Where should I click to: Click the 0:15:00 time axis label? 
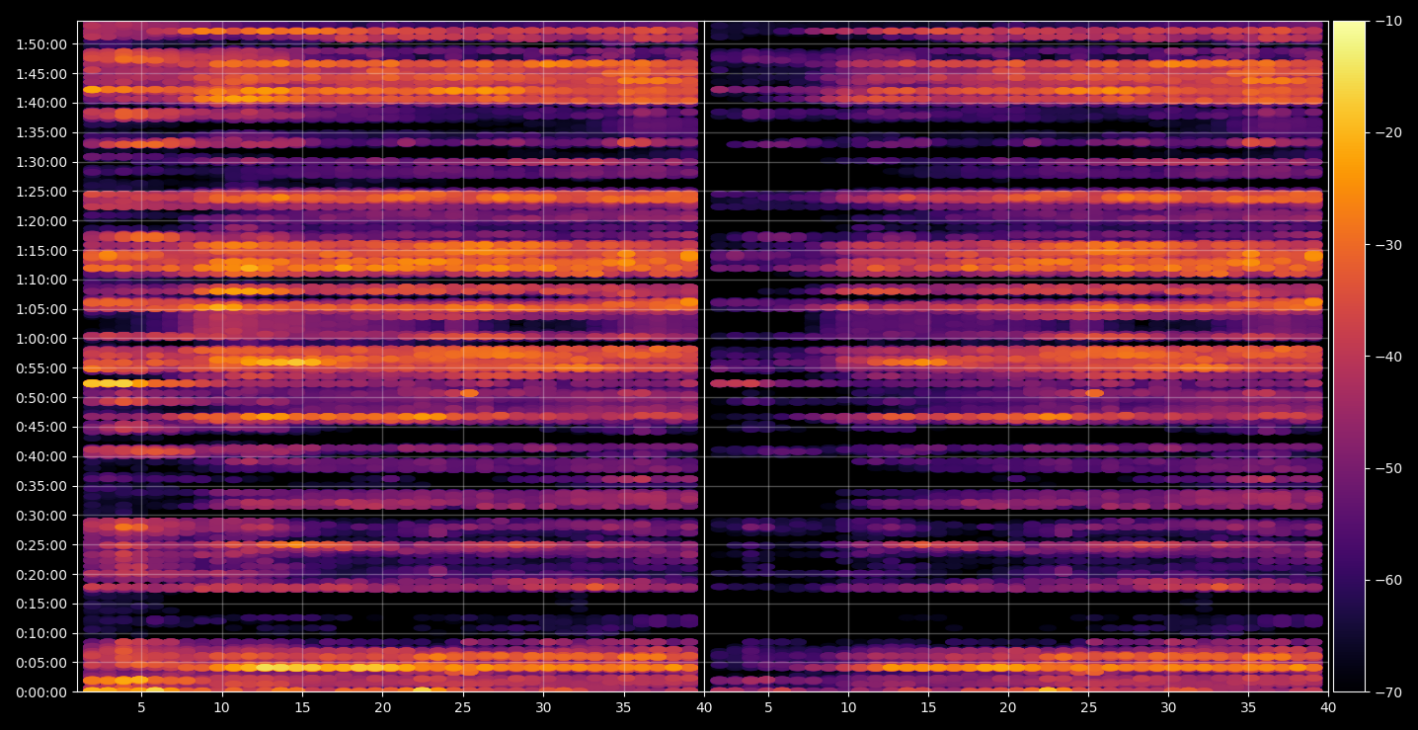click(41, 604)
